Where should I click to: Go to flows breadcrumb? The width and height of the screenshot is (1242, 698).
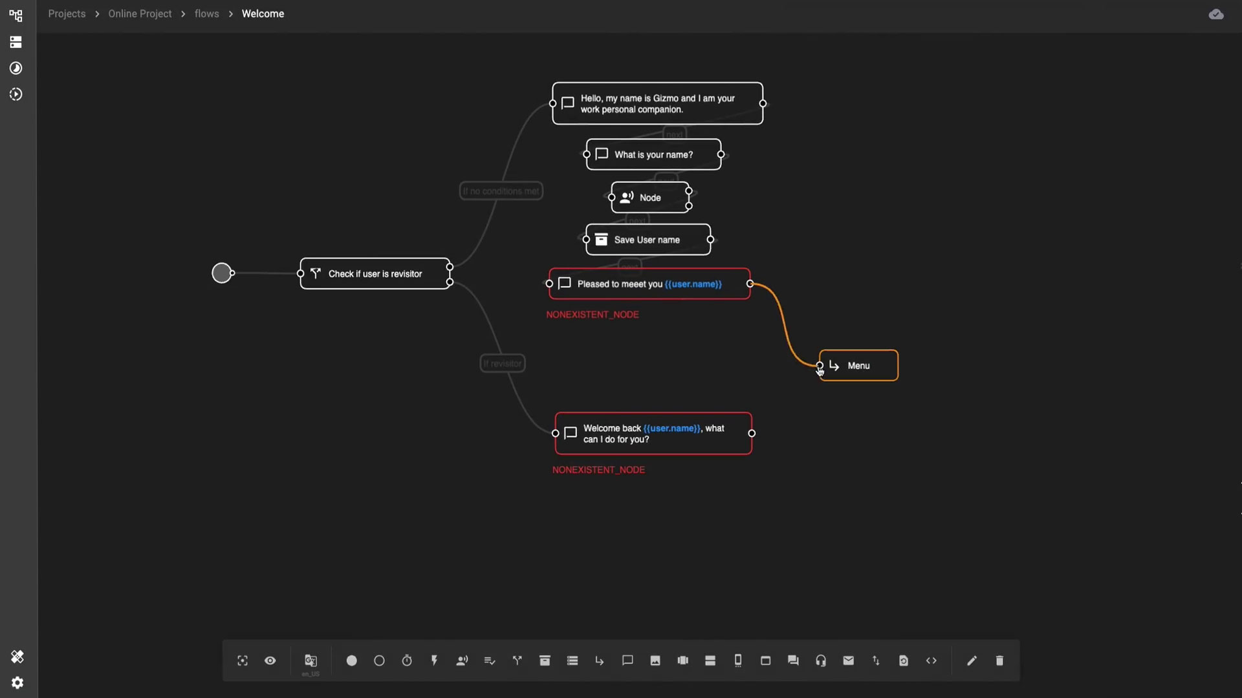point(207,14)
